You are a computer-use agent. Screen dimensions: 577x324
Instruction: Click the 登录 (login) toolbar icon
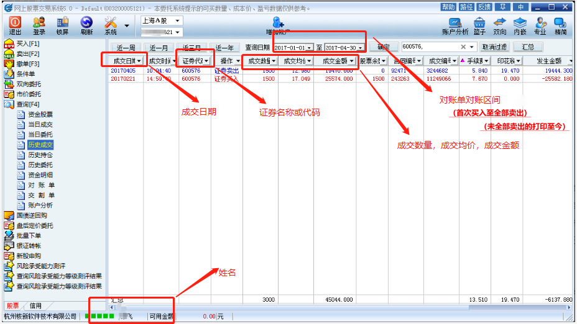[39, 25]
